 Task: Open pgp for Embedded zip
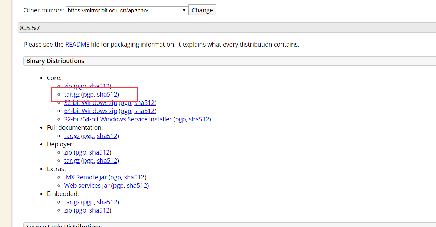[x=81, y=210]
